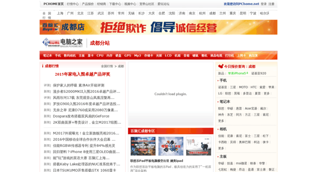Select 北京 city link
This screenshot has height=172, width=317.
click(80, 13)
